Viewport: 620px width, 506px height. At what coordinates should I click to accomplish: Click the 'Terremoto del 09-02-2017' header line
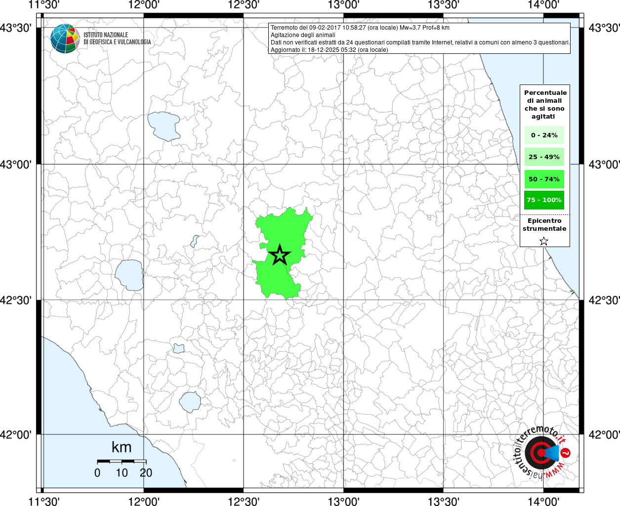(x=360, y=28)
